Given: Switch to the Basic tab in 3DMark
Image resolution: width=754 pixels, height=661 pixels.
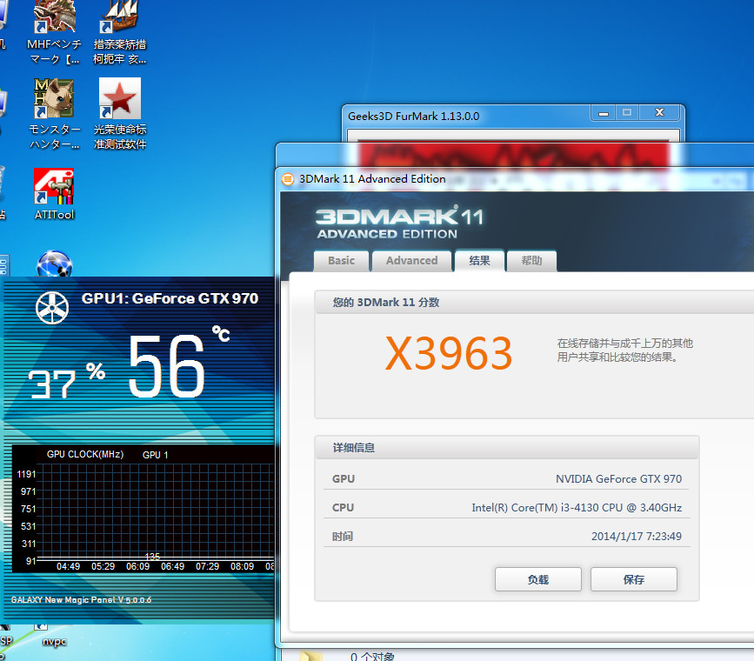Looking at the screenshot, I should pos(341,260).
